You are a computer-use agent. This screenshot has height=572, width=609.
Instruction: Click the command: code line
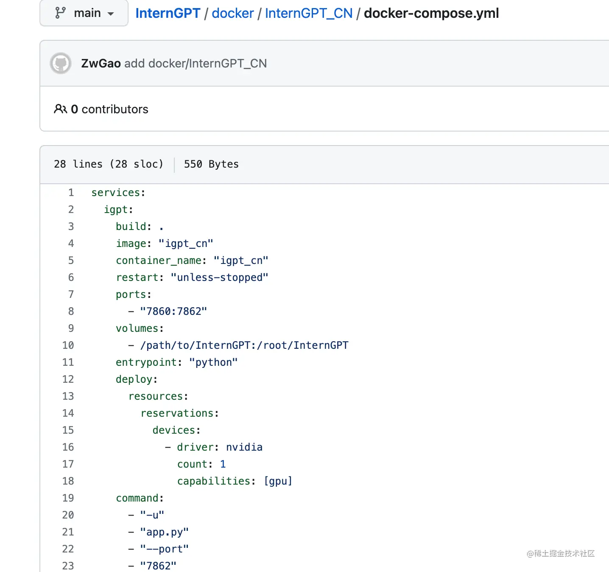coord(140,498)
